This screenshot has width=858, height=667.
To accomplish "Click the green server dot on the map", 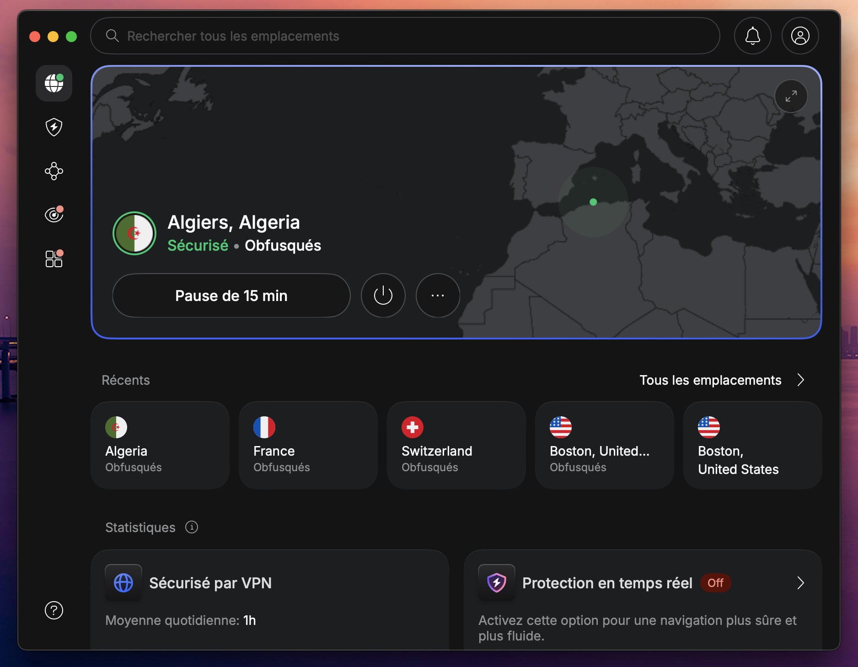I will pos(593,202).
